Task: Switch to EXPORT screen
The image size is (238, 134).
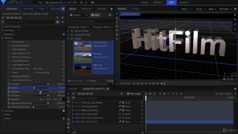Action: (x=184, y=3)
